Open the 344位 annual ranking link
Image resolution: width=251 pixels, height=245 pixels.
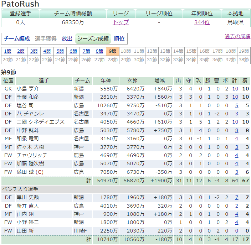pyautogui.click(x=202, y=22)
